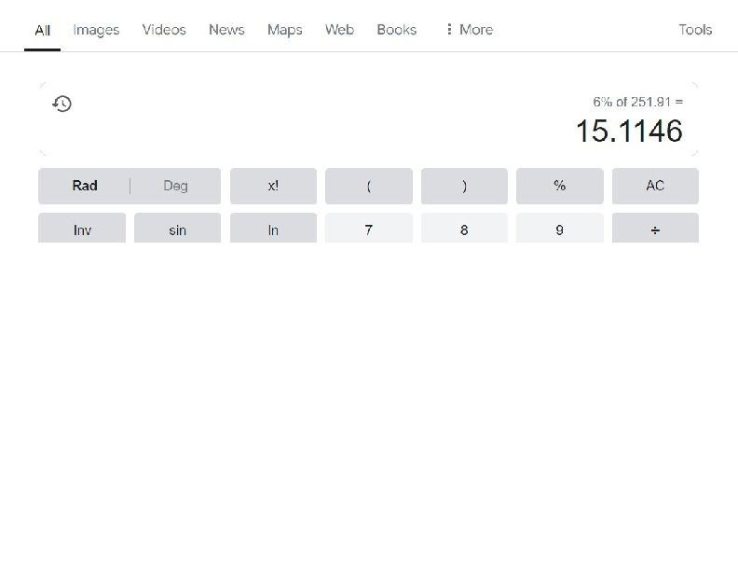Viewport: 738px width, 571px height.
Task: Open the calculator history icon
Action: point(62,104)
